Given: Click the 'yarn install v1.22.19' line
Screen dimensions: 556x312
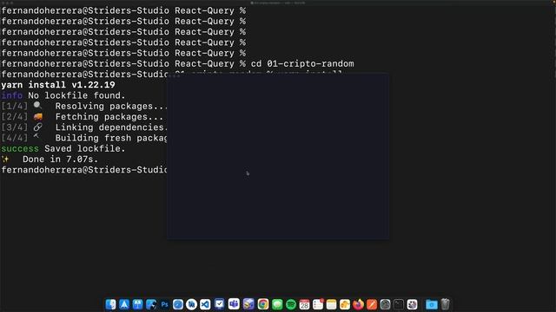Looking at the screenshot, I should click(x=58, y=85).
